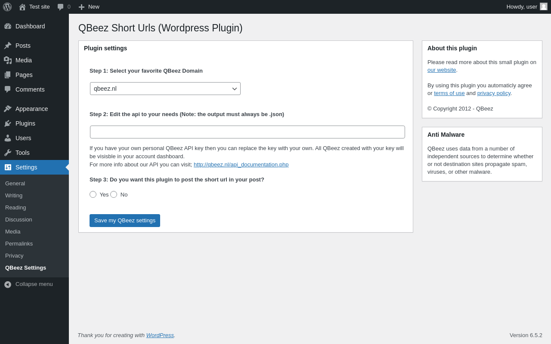Open the Dashboard gauge icon

tap(8, 26)
